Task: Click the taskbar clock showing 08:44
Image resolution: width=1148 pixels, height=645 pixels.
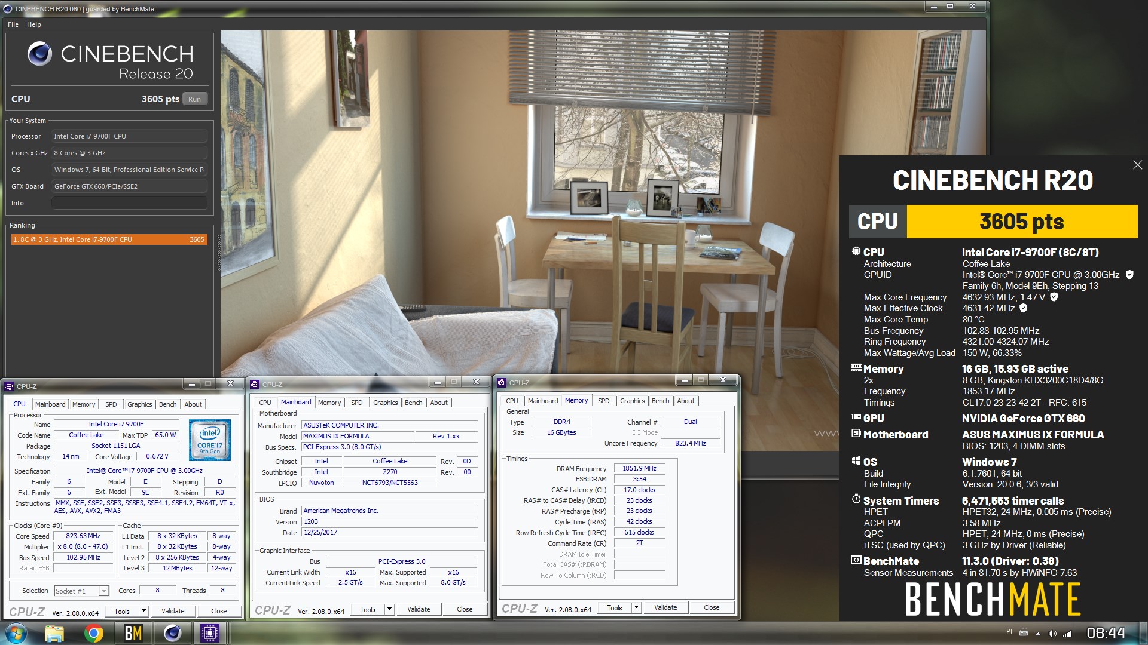Action: pos(1106,633)
